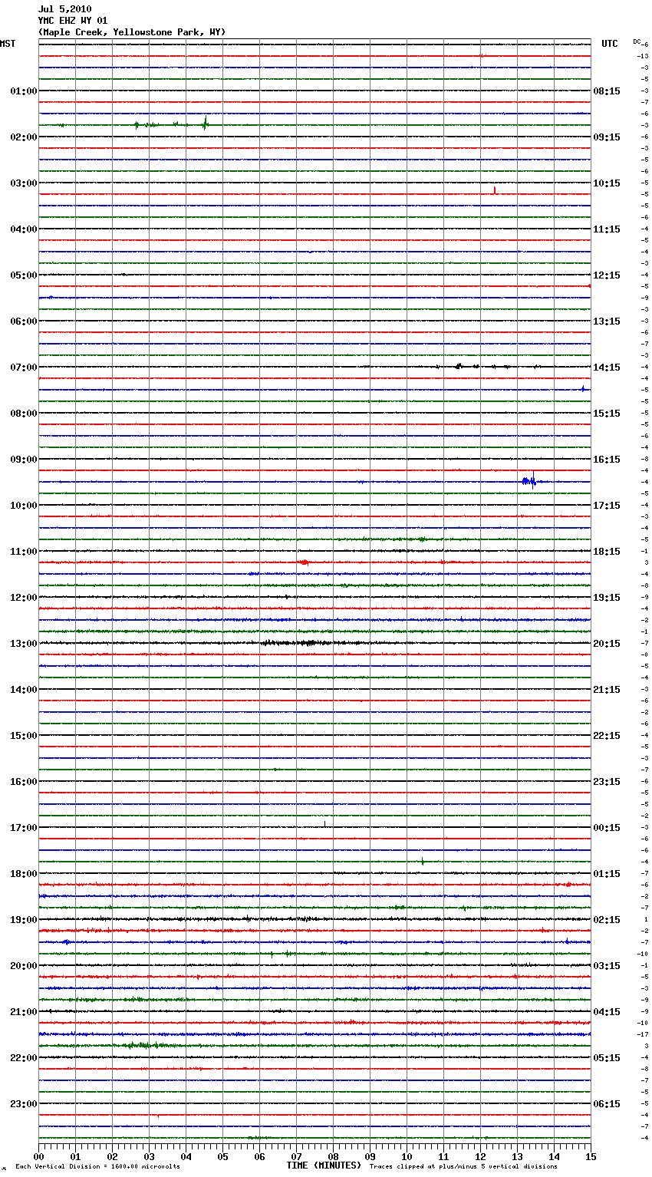The height and width of the screenshot is (1177, 652).
Task: Click the 04:15 UTC time label
Action: [607, 1012]
